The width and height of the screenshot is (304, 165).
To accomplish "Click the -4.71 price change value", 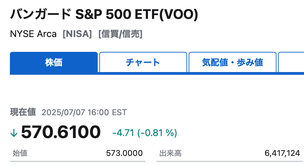I will pos(123,133).
